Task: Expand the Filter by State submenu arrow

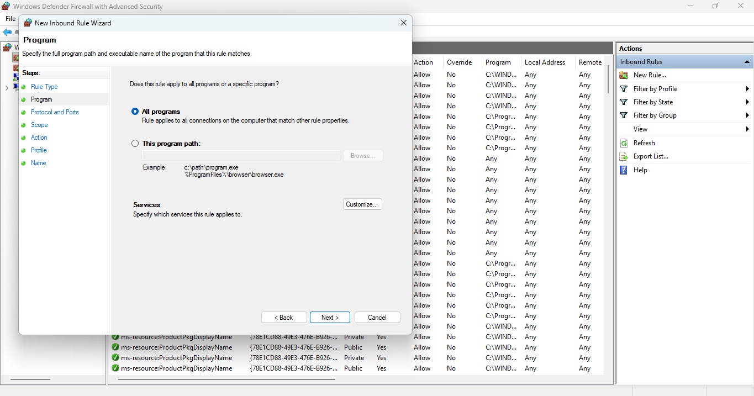Action: [747, 102]
